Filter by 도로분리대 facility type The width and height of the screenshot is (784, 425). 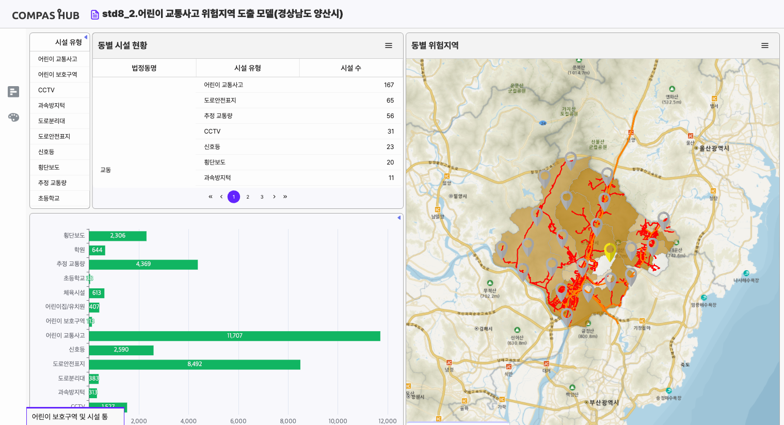[x=60, y=121]
